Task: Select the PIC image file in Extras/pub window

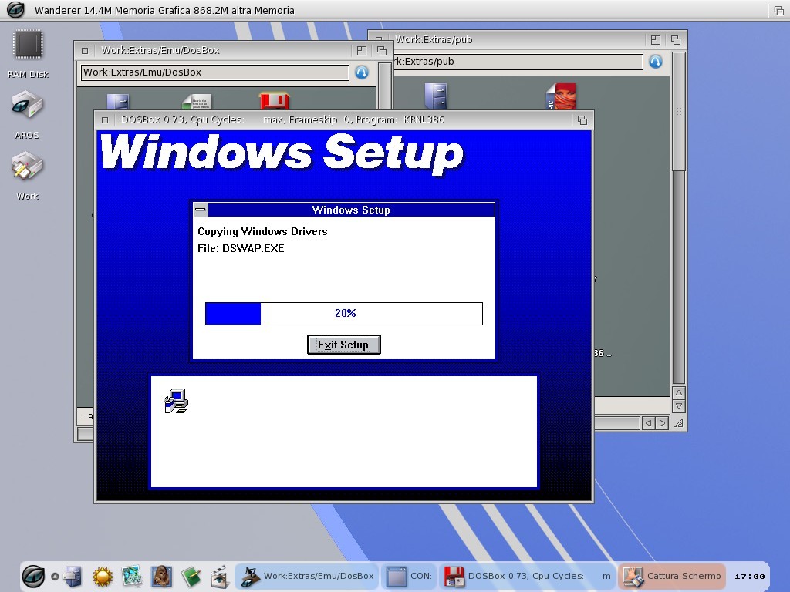Action: 561,96
